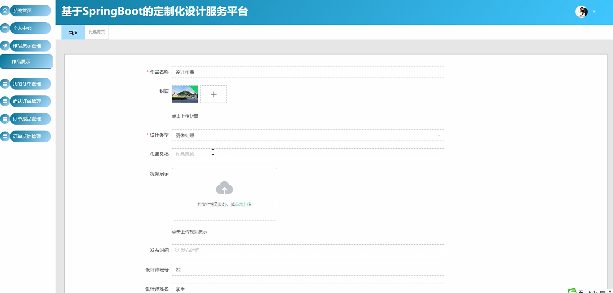Click the 订单反馈管理 grid icon
The height and width of the screenshot is (293, 613).
tap(5, 136)
